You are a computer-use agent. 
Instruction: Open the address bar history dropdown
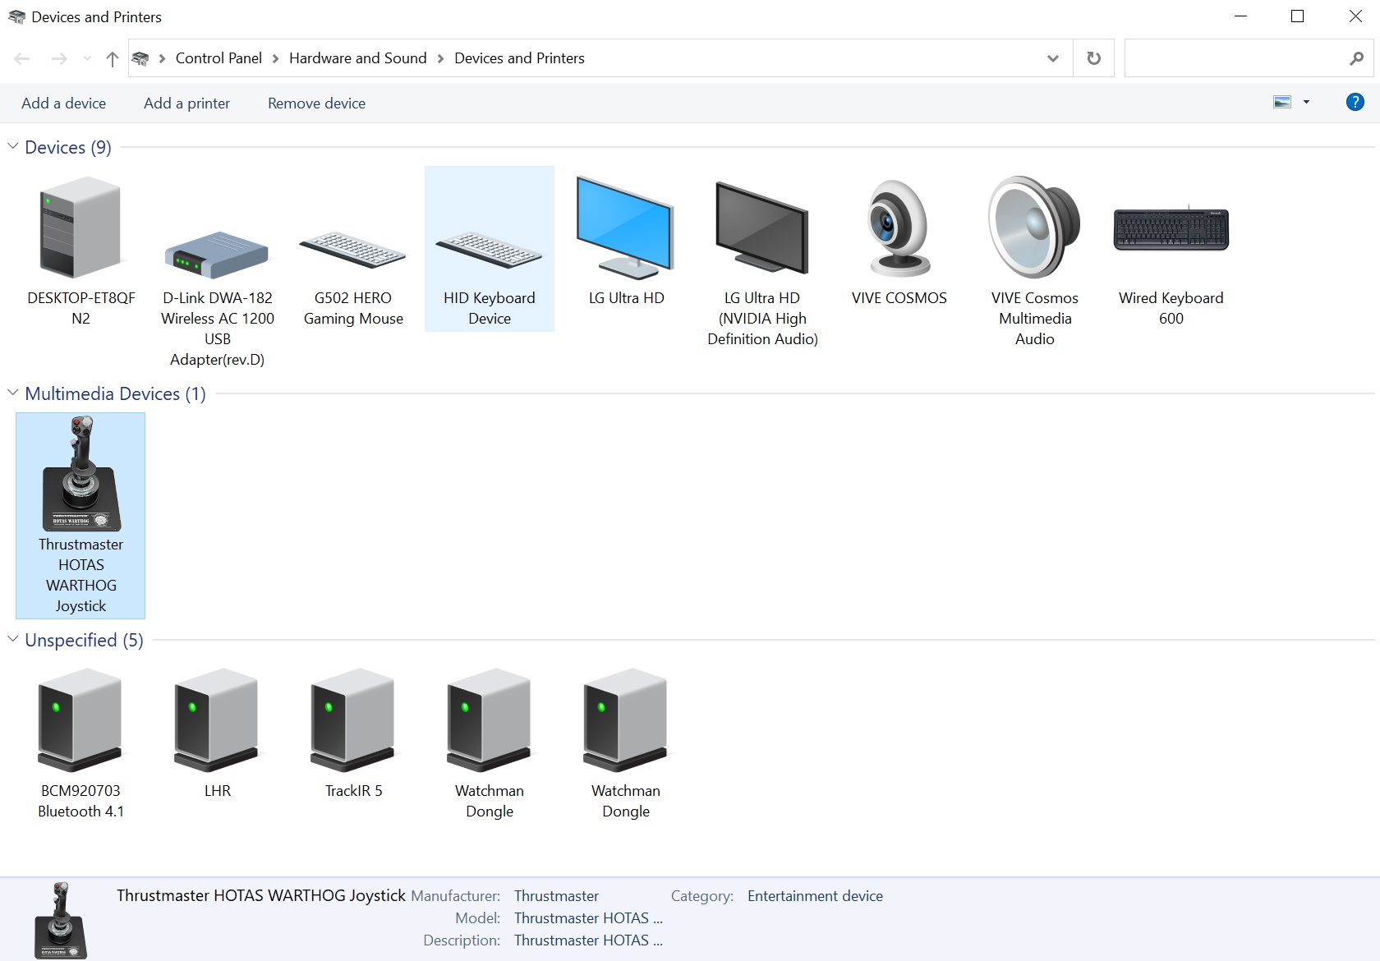point(1053,58)
